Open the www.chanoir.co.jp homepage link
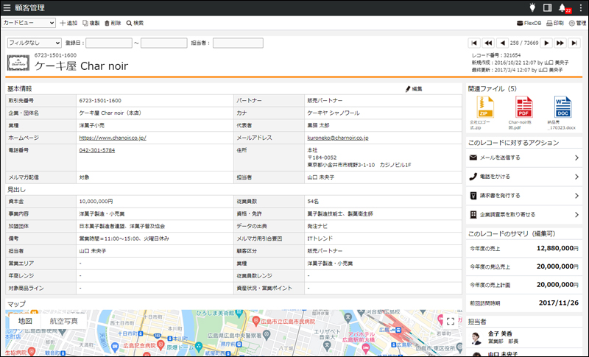Screen dimensions: 589x357 (x=113, y=138)
